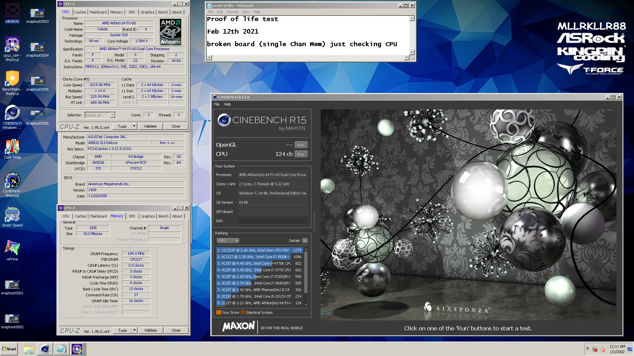Open snaphsot0006 desktop icon

tap(37, 117)
